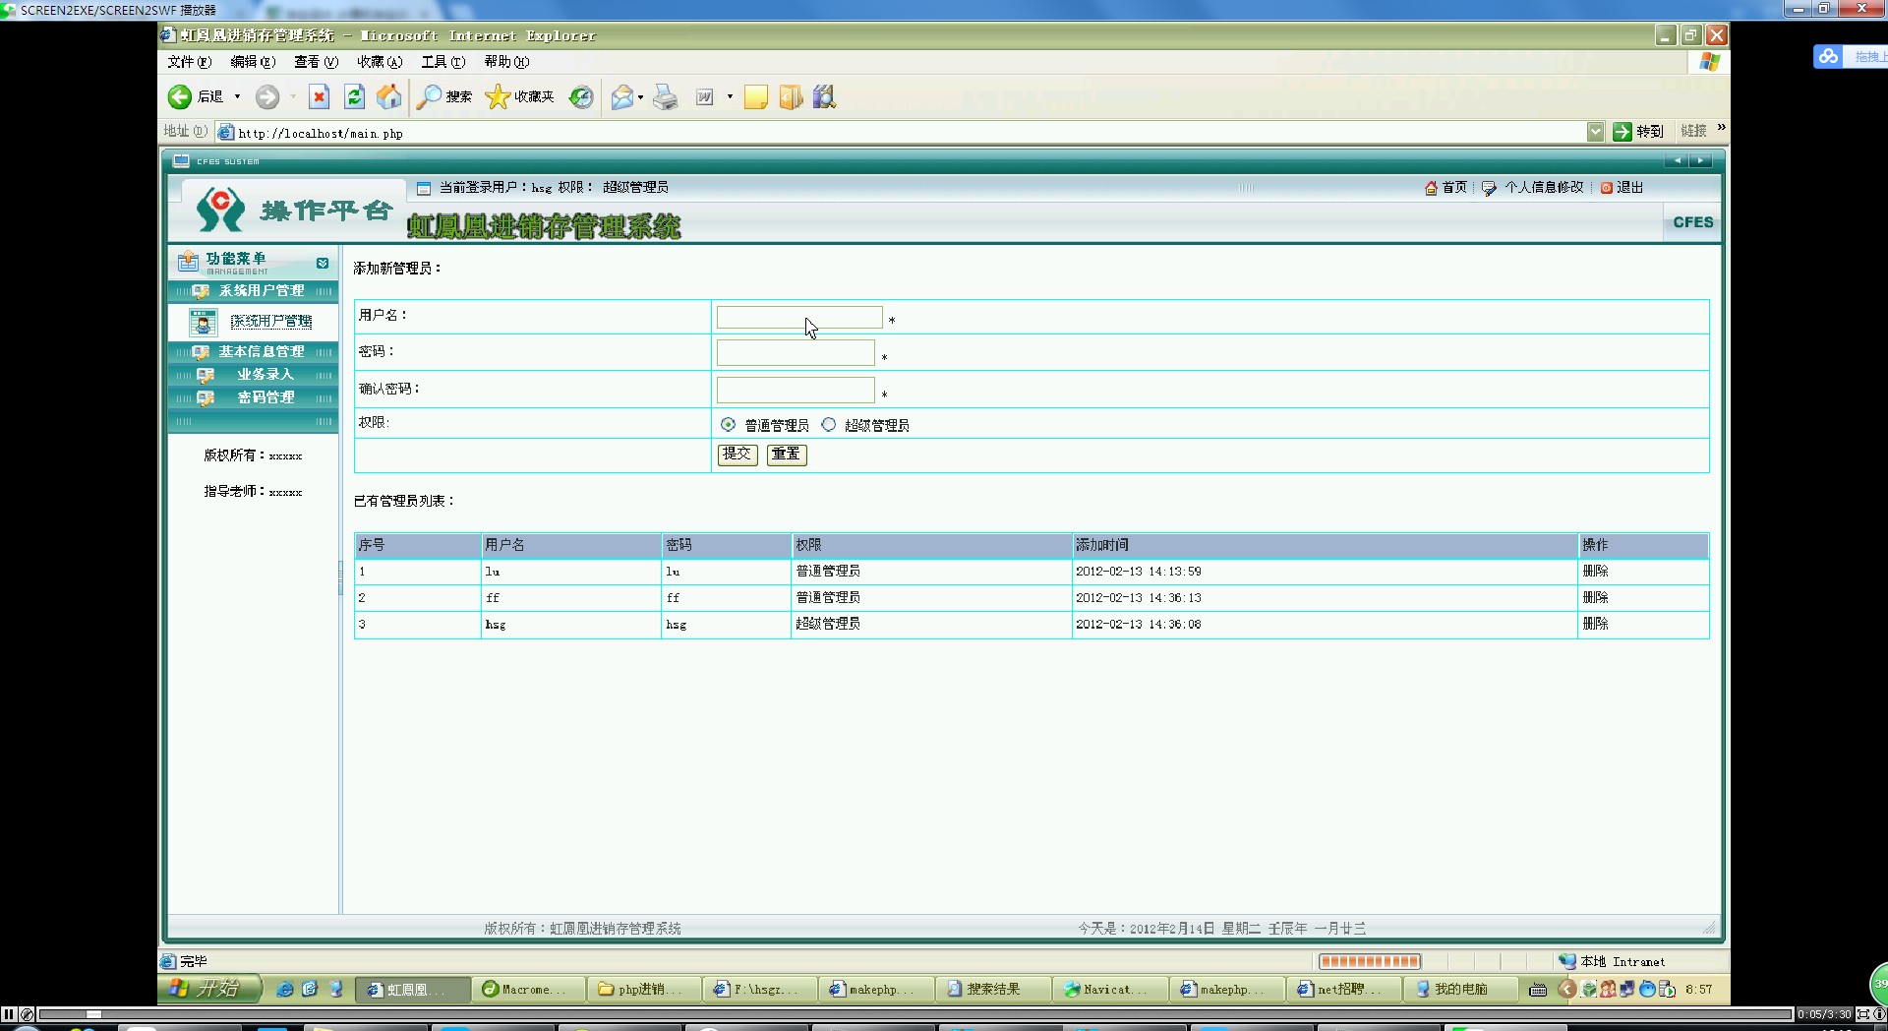This screenshot has height=1031, width=1888.
Task: Open the 系统用户管理 sidebar link
Action: (271, 322)
